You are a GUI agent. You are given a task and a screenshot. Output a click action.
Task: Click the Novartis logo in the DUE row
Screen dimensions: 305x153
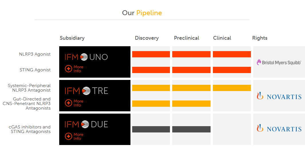coord(279,128)
